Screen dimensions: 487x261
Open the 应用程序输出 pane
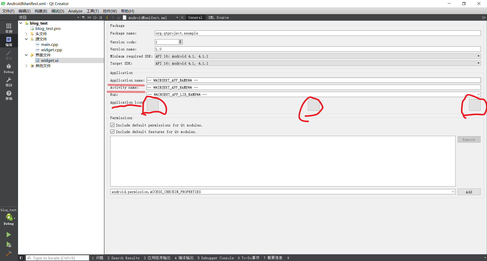[157, 258]
